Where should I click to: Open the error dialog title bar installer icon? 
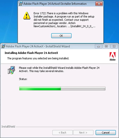tap(21, 4)
